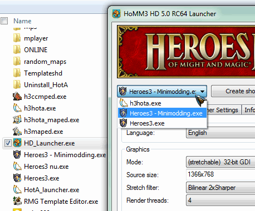The width and height of the screenshot is (255, 211).
Task: Choose Heroes3.exe from the dropdown list
Action: (163, 123)
